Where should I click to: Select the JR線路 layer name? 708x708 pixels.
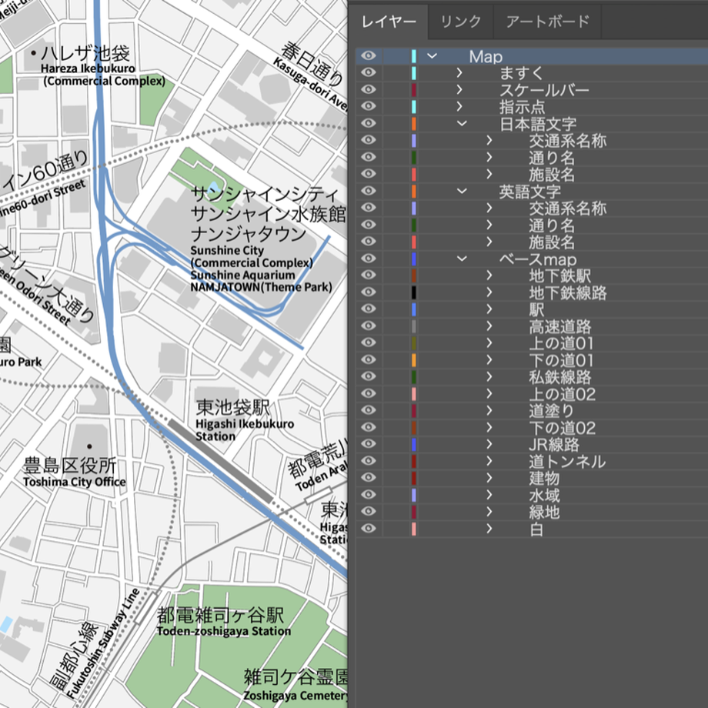[x=554, y=444]
